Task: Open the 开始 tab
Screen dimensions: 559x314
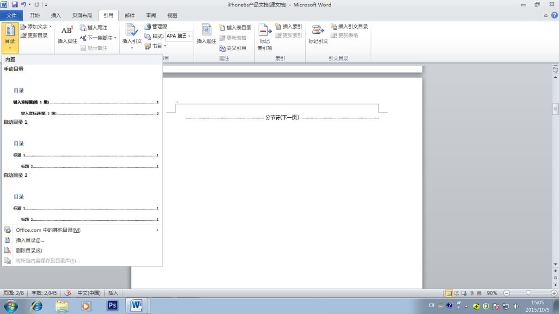Action: coord(35,15)
